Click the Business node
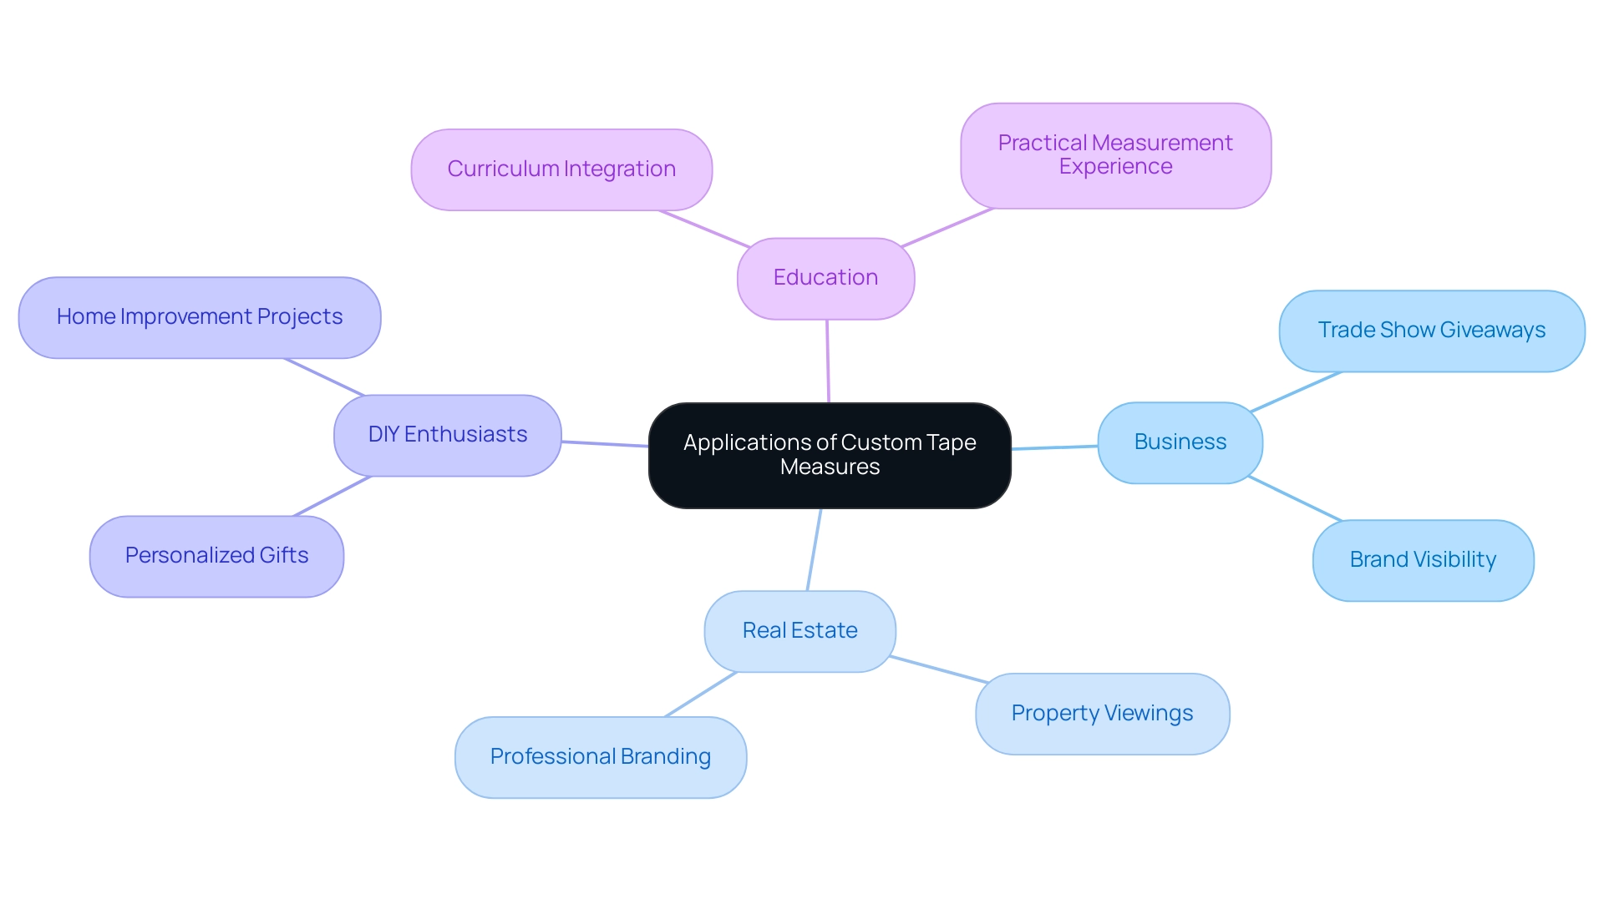 pyautogui.click(x=1197, y=458)
